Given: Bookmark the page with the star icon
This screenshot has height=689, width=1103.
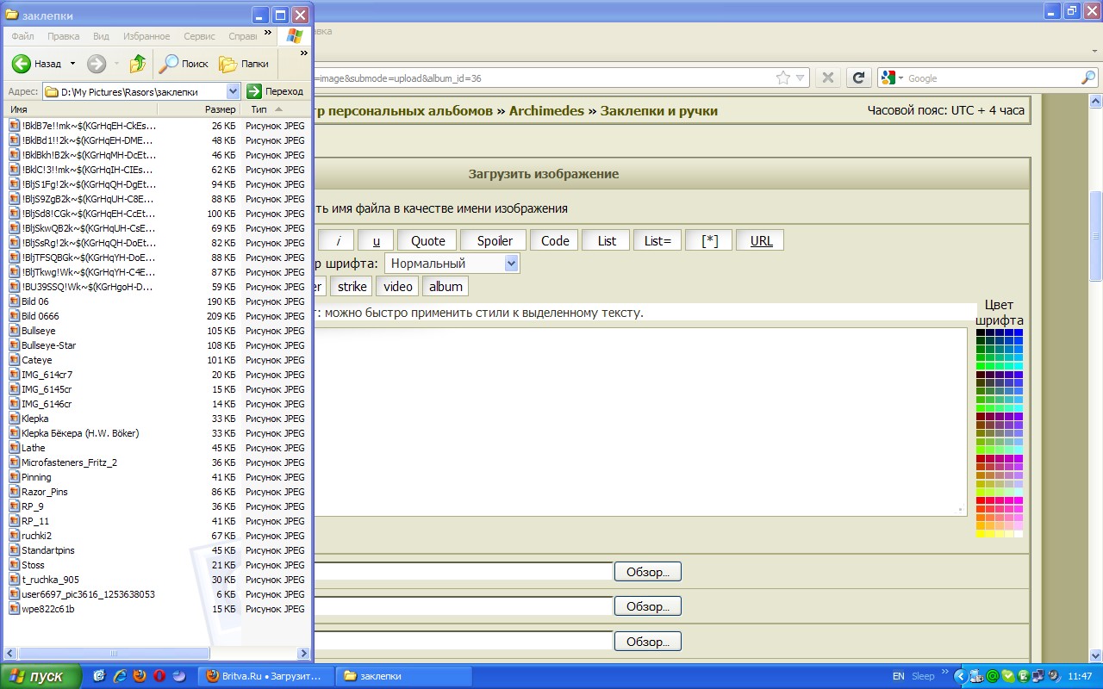Looking at the screenshot, I should click(782, 78).
